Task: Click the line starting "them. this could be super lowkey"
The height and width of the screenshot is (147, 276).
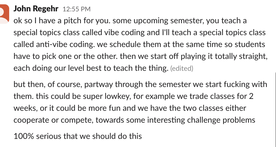Action: pyautogui.click(x=133, y=96)
